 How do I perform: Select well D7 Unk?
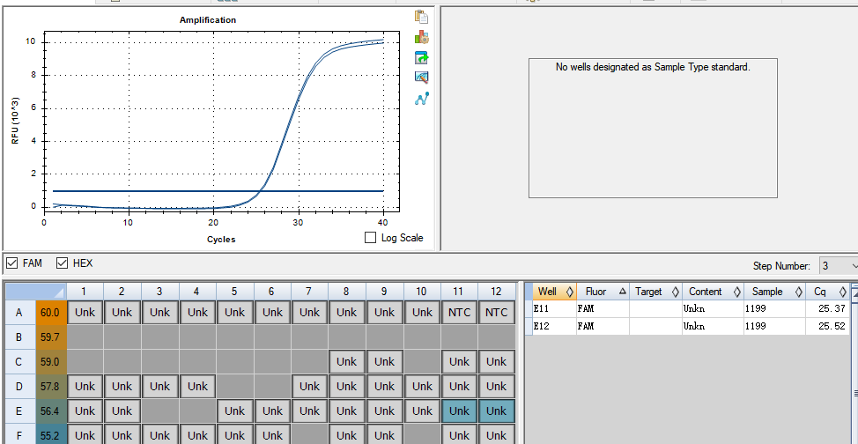tap(309, 387)
